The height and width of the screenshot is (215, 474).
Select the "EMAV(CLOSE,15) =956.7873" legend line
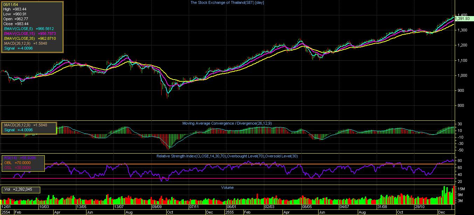pyautogui.click(x=29, y=34)
